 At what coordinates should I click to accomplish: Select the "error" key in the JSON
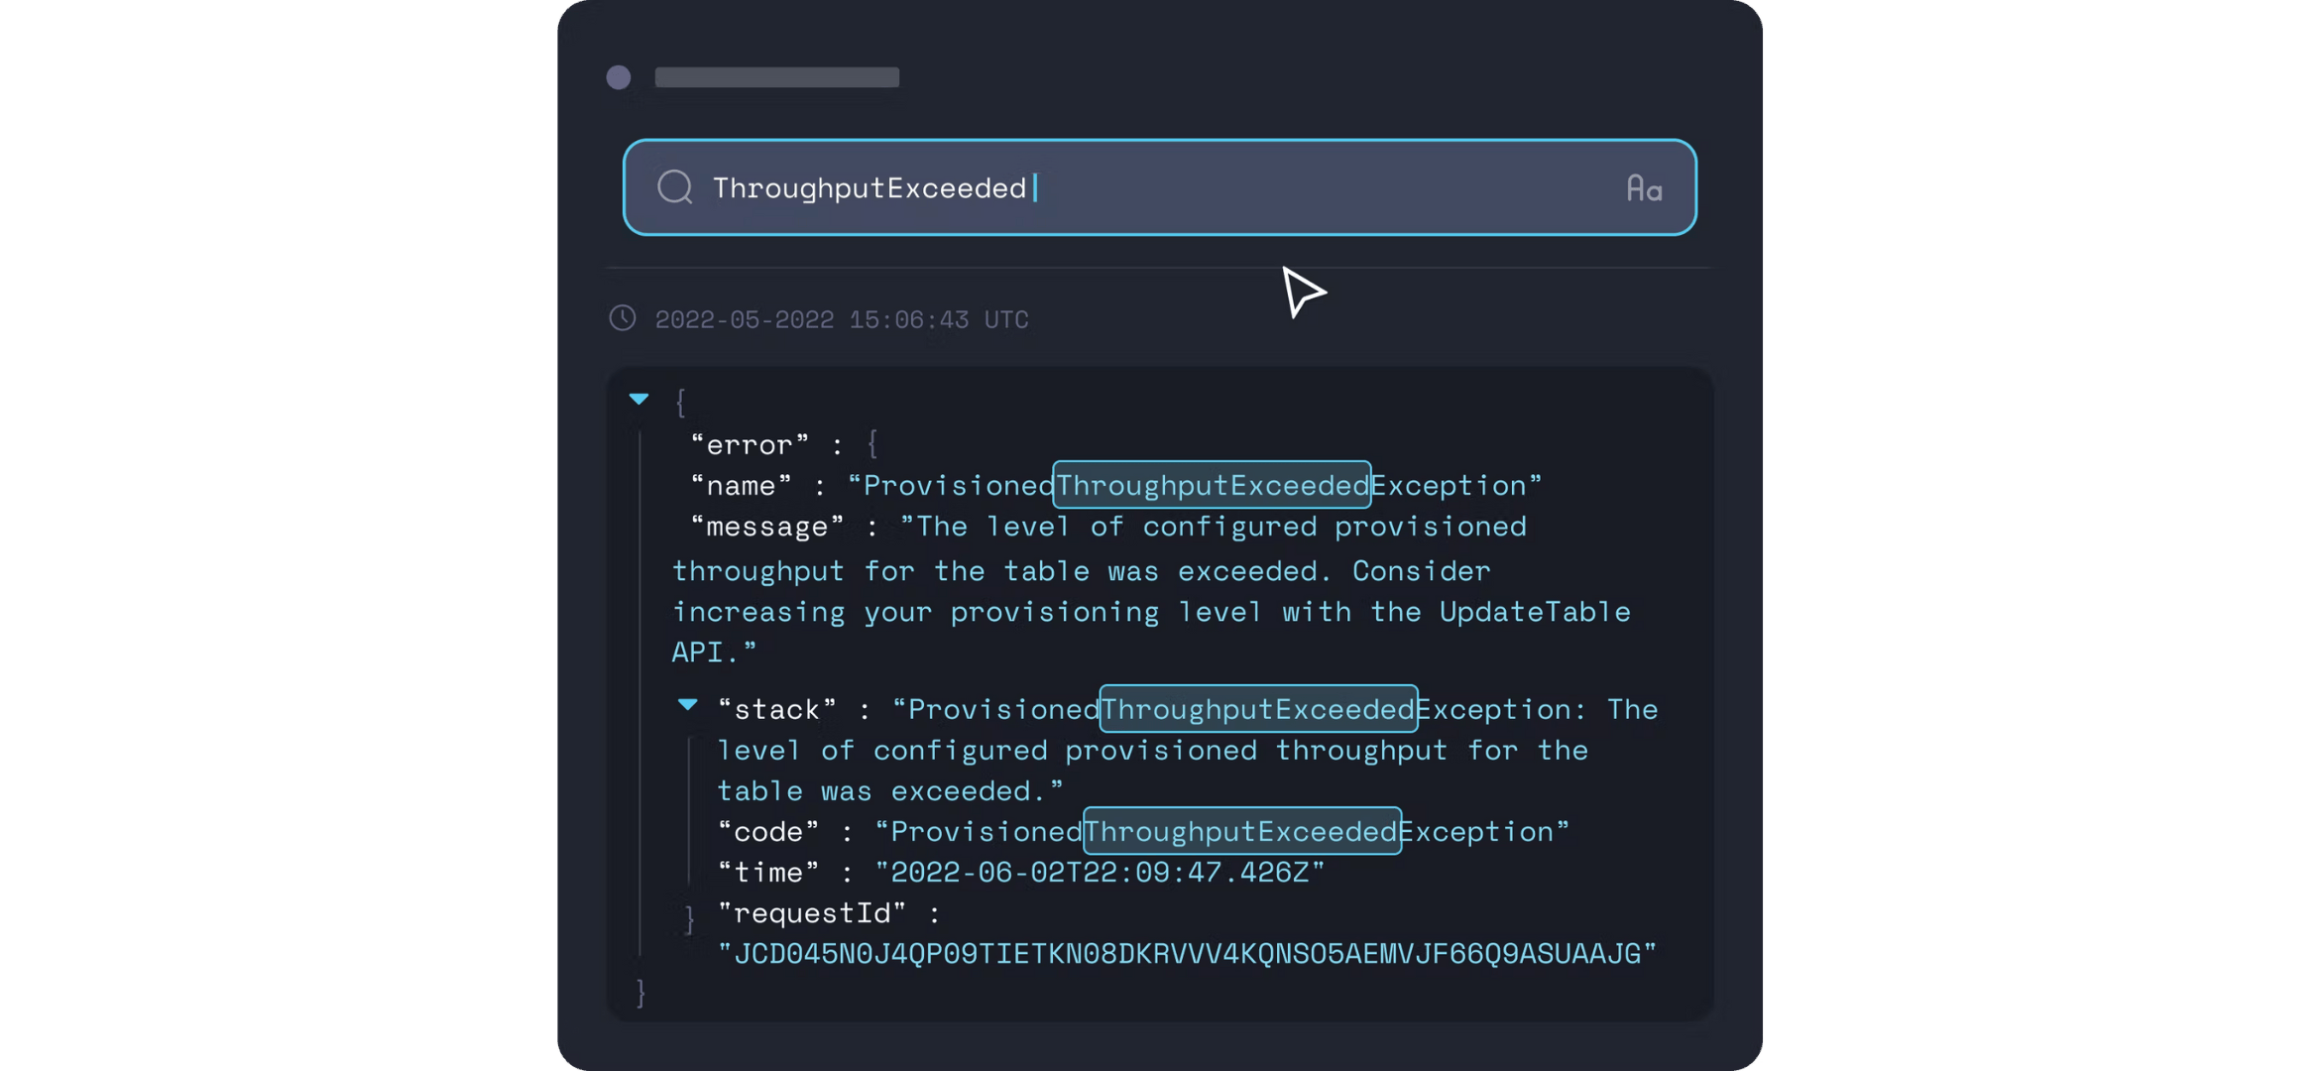click(x=750, y=445)
